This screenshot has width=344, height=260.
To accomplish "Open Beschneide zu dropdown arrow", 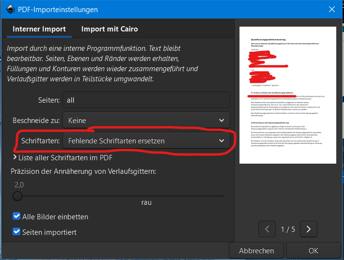I will (x=222, y=121).
